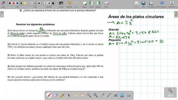Image resolution: width=178 pixels, height=100 pixels.
Task: Undo with the Deshacer arrow
Action: [69, 3]
